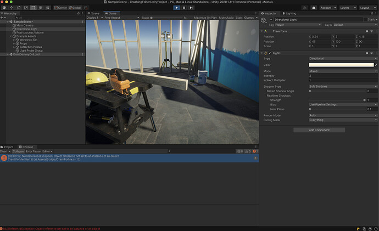Collapse the Example Assets tree item

coord(11,36)
